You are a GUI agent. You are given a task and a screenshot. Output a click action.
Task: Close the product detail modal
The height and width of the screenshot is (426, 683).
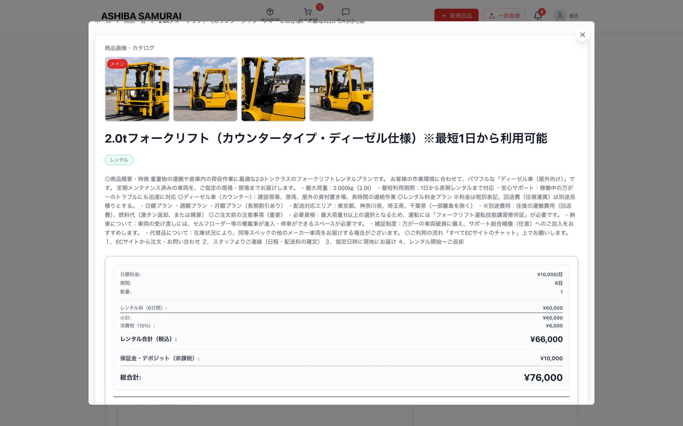pos(582,35)
